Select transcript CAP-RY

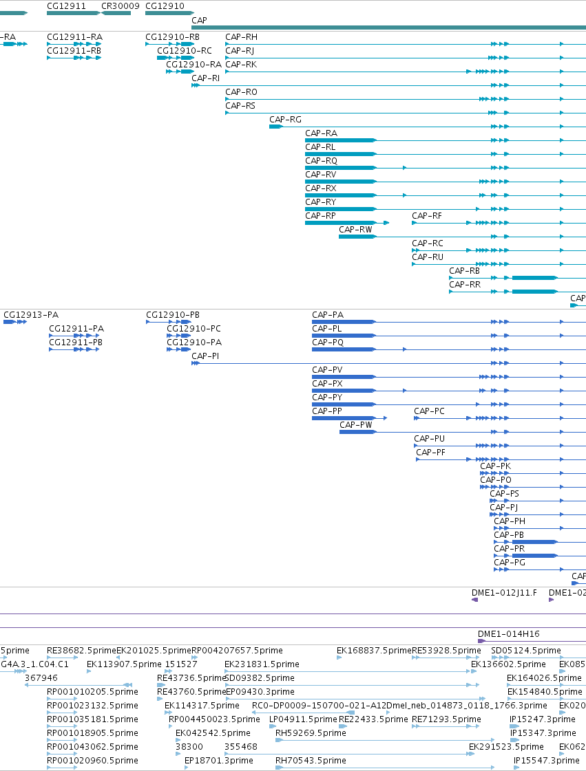pos(446,210)
